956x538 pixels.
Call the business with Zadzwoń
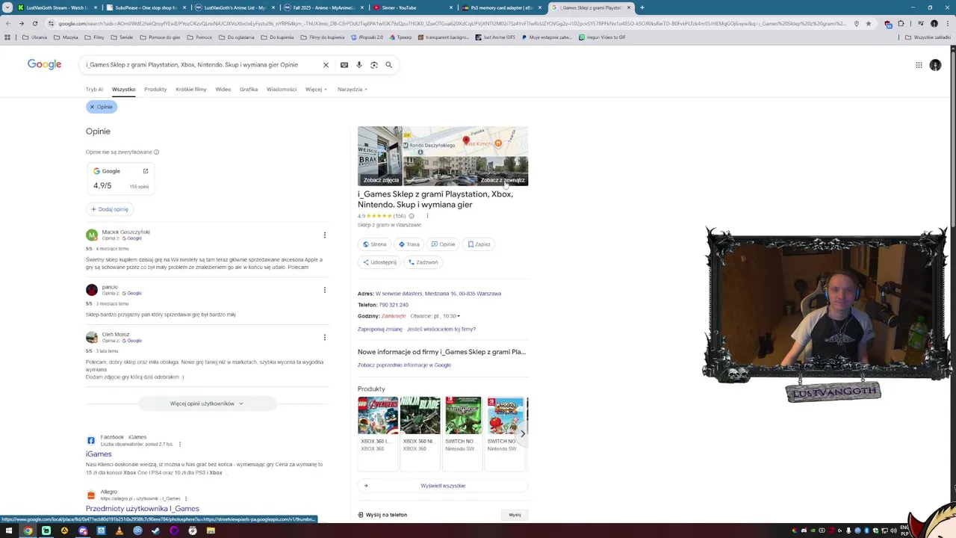click(423, 262)
